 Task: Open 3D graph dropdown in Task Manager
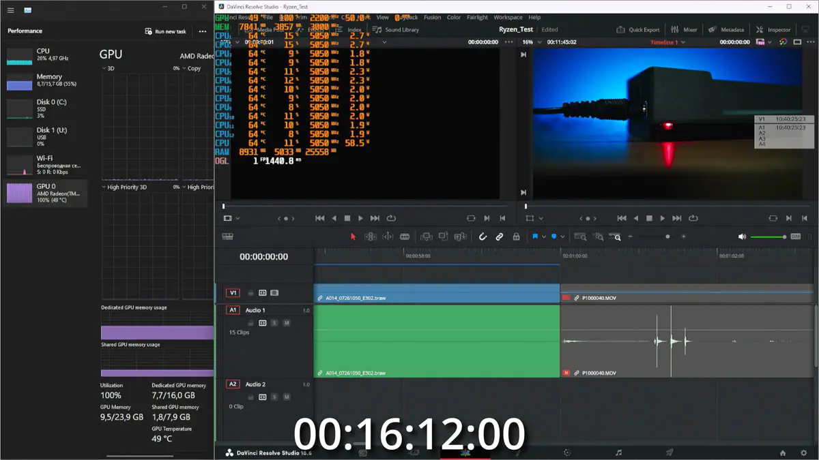coord(104,68)
